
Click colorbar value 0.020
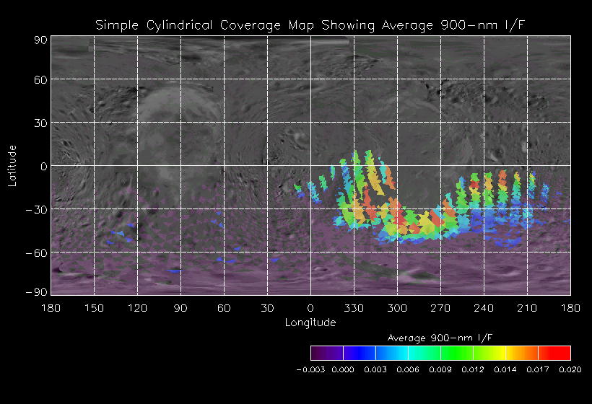[x=570, y=369]
